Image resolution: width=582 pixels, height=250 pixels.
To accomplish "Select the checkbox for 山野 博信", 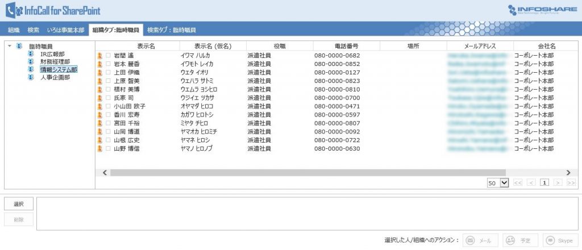I will pos(108,149).
